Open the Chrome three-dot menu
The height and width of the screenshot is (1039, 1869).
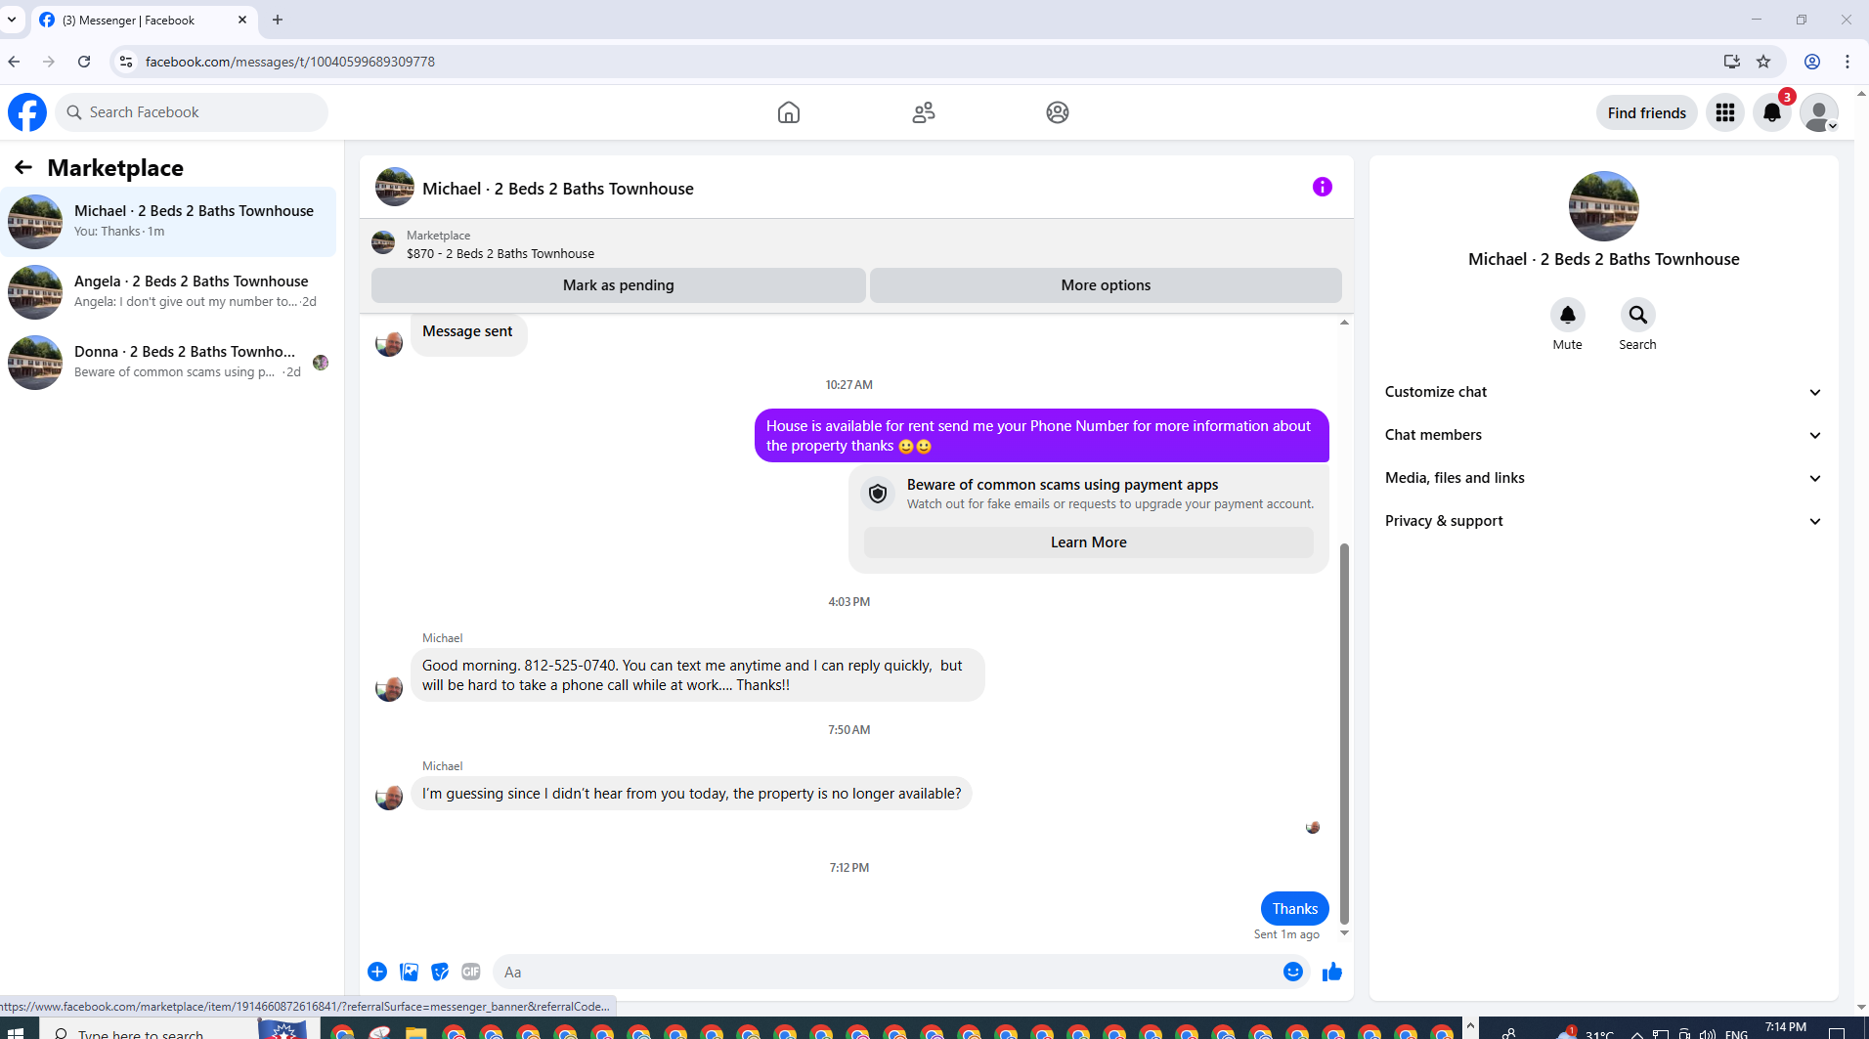point(1847,62)
